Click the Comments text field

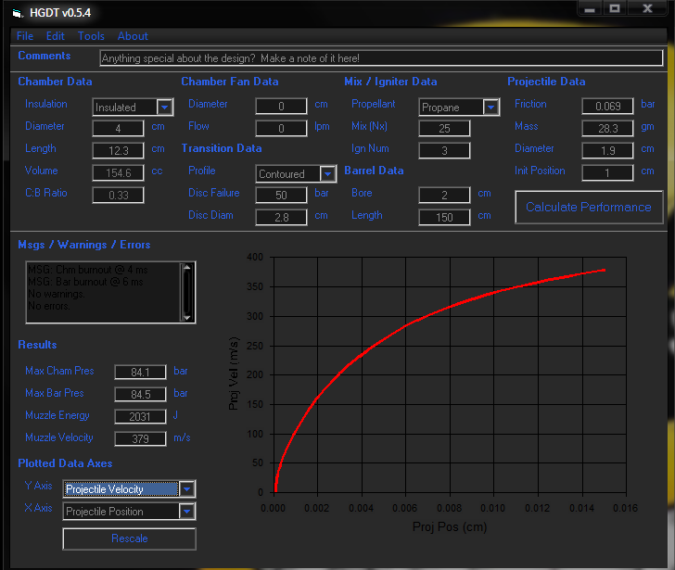tap(381, 58)
